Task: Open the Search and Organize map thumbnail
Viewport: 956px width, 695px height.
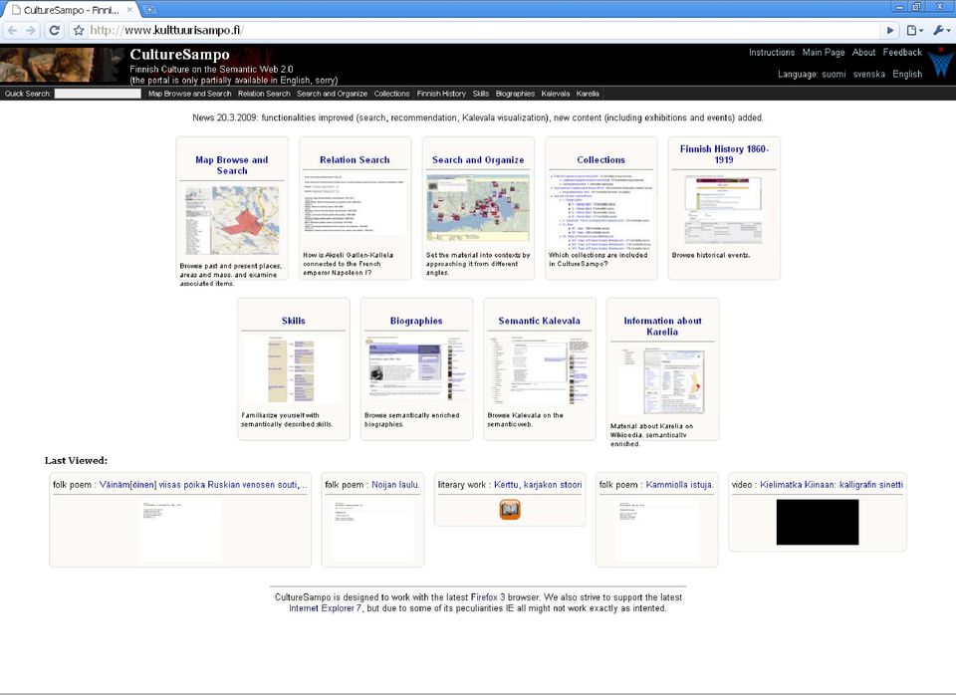Action: [478, 208]
